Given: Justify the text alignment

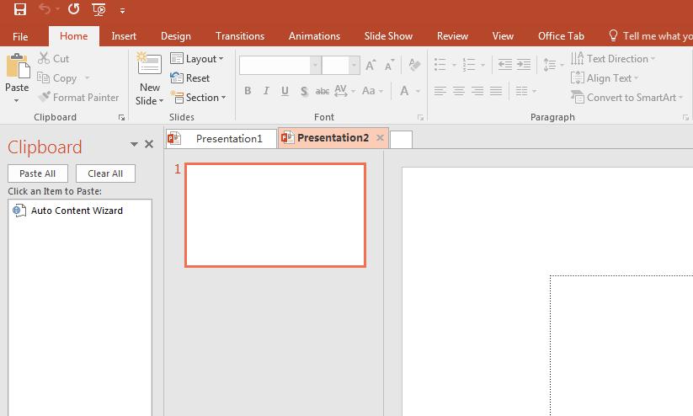Looking at the screenshot, I should pos(496,91).
